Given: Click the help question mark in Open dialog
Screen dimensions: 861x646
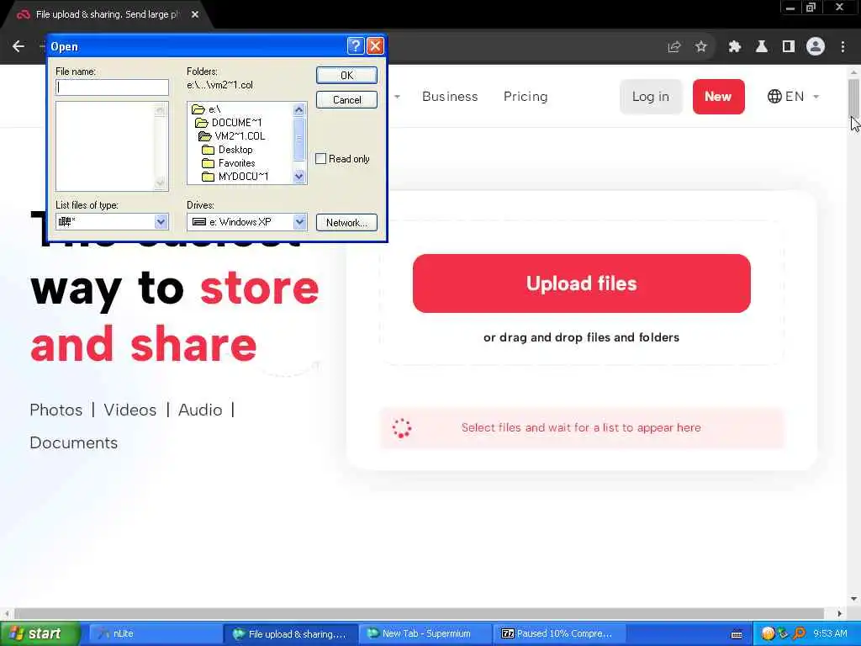Looking at the screenshot, I should pyautogui.click(x=356, y=46).
